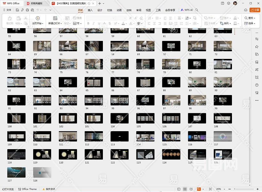Screen dimensions: 262x192
Task: Click the New Slide icon
Action: point(55,18)
